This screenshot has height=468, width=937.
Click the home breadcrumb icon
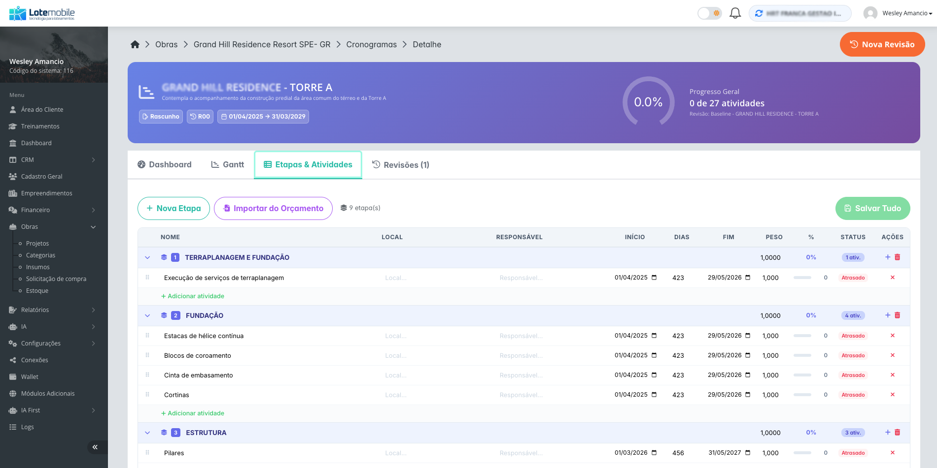click(135, 44)
